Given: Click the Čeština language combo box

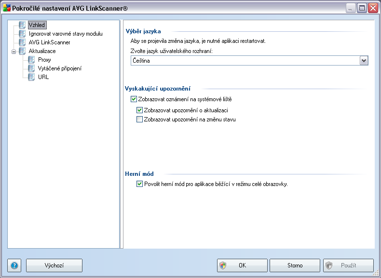Looking at the screenshot, I should [x=249, y=60].
